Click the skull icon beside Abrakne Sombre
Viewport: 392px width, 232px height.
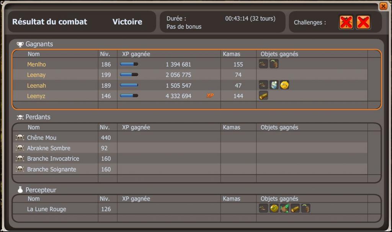click(20, 148)
